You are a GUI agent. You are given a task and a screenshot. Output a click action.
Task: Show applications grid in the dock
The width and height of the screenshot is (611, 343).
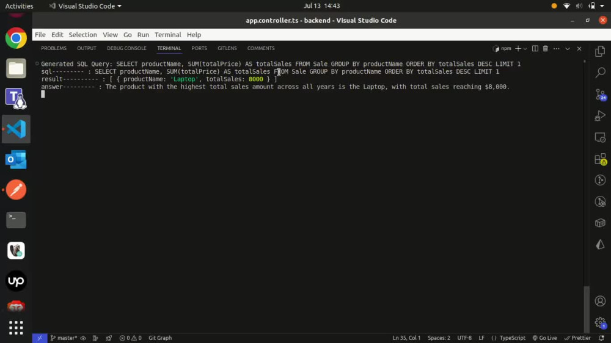(16, 328)
